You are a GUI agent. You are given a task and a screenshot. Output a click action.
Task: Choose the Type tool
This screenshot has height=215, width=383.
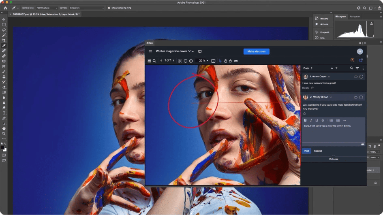[4, 113]
